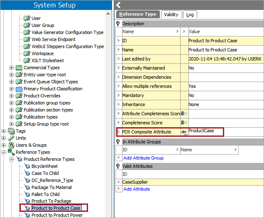Expand the Tags tree node
264x218 pixels.
4,131
